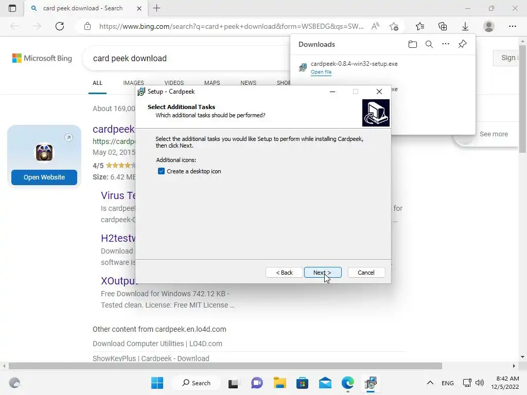Open Edge profile avatar
This screenshot has width=527, height=395.
[489, 26]
